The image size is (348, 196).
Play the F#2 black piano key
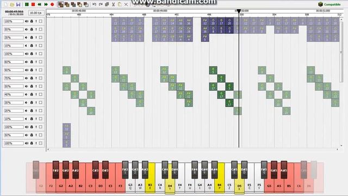coord(55,170)
